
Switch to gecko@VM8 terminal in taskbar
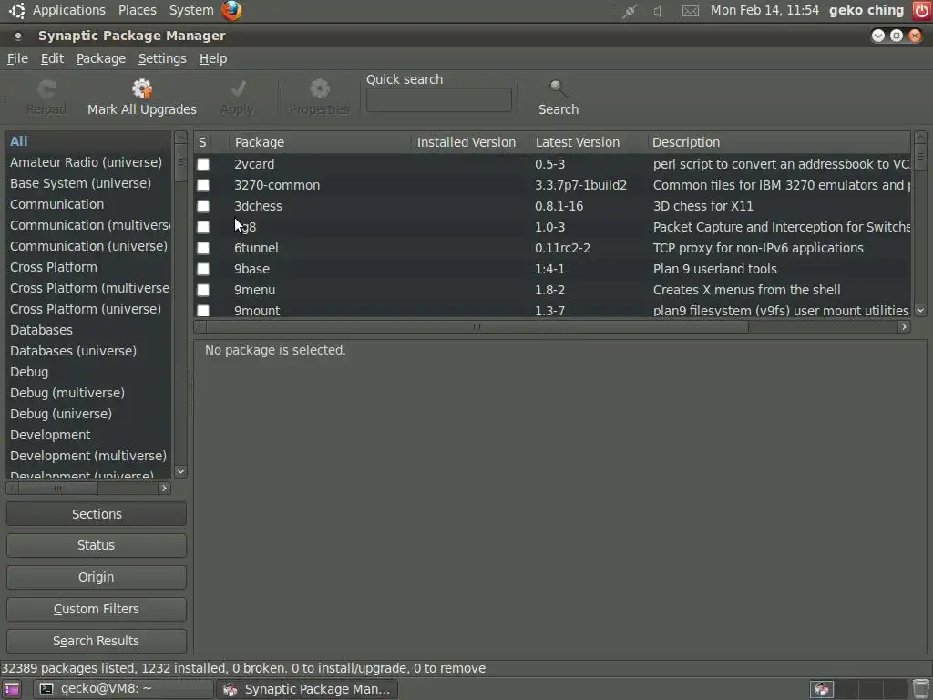pos(123,689)
